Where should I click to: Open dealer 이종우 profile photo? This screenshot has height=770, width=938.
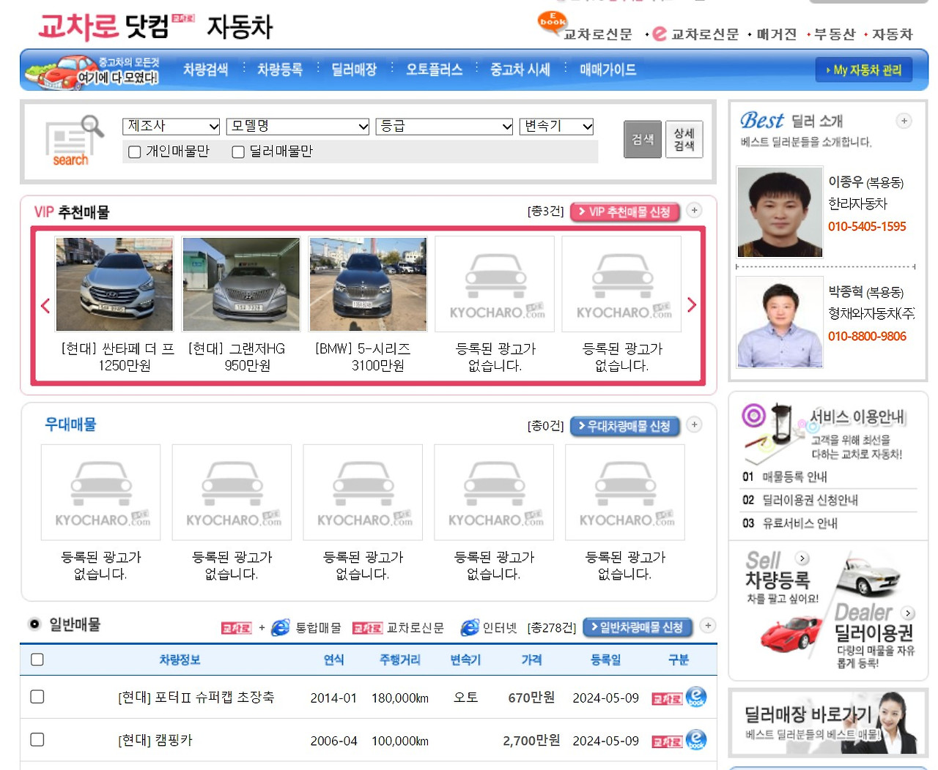point(780,212)
